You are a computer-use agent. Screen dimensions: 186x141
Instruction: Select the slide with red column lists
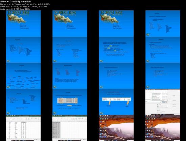(x=70, y=76)
